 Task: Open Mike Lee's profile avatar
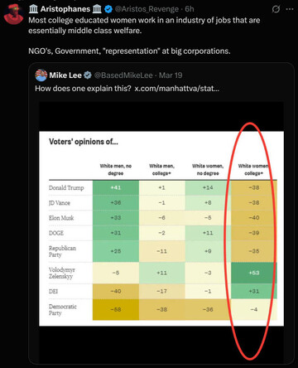(x=41, y=75)
